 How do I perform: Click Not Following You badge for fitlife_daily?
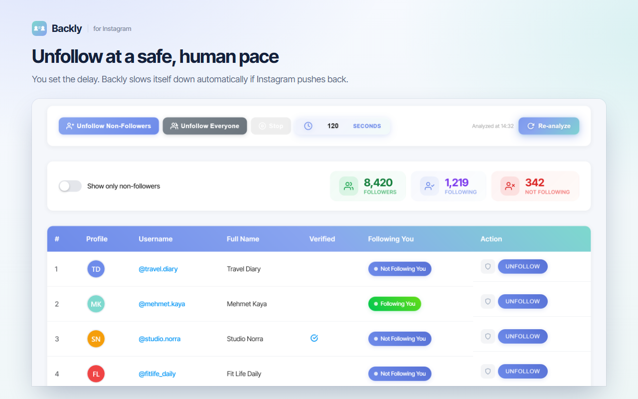400,374
